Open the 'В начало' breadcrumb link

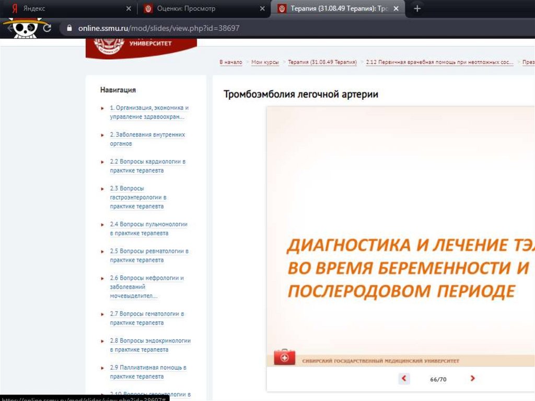point(231,62)
